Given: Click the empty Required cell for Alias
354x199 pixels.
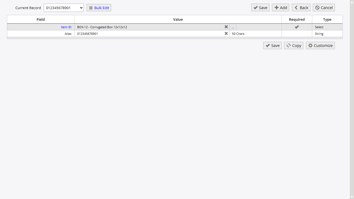Looking at the screenshot, I should pyautogui.click(x=297, y=33).
